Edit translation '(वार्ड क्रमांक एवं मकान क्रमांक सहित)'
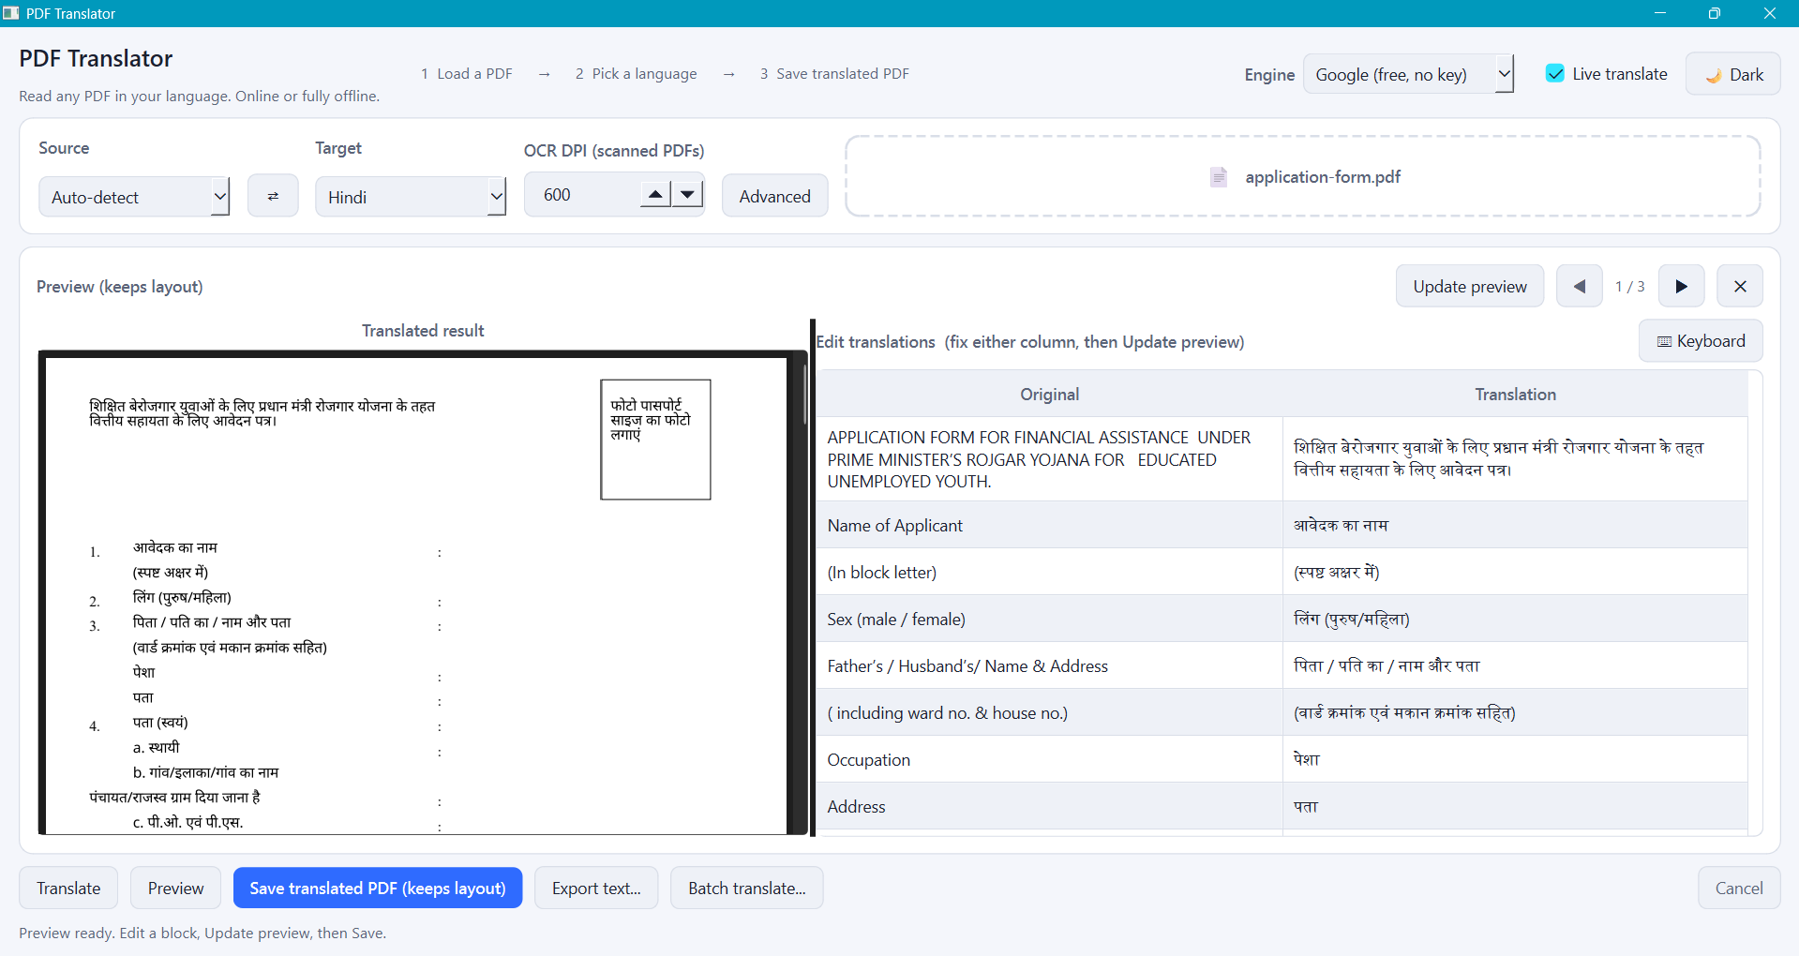1799x956 pixels. (1515, 712)
